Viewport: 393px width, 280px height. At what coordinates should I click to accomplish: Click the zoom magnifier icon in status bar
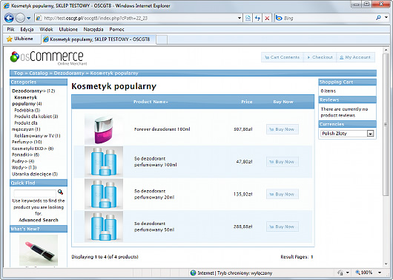tap(357, 273)
